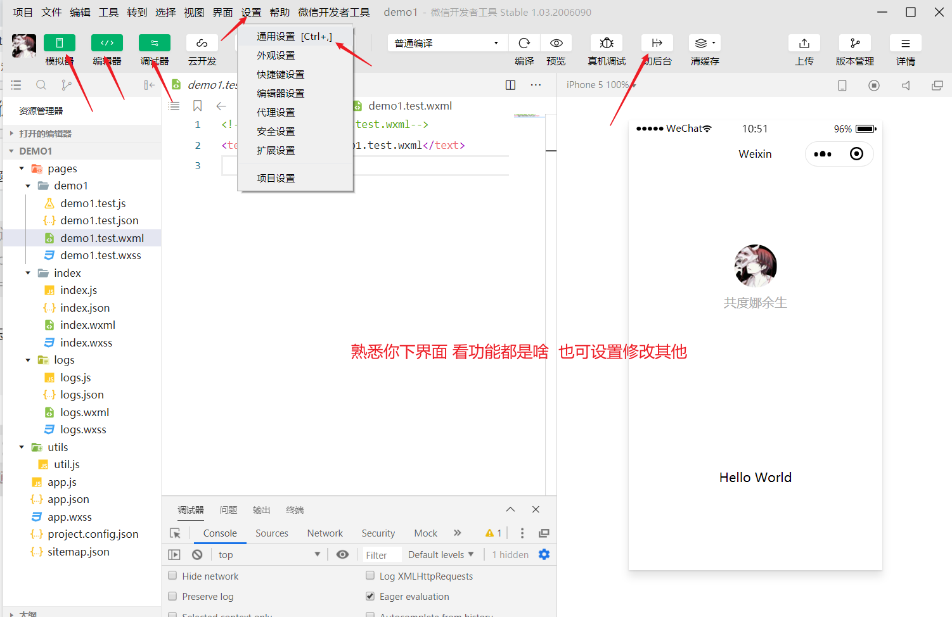Viewport: 952px width, 617px height.
Task: Check the Hide network checkbox
Action: 172,576
